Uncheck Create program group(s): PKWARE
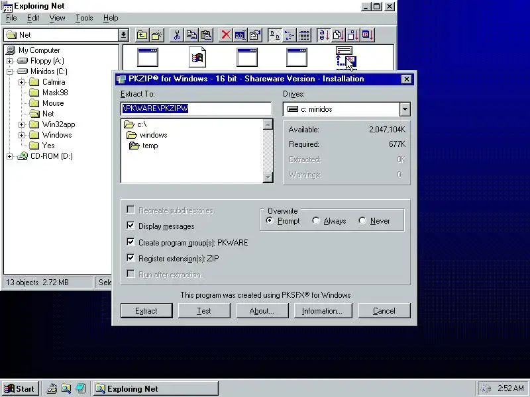This screenshot has width=530, height=397. [x=131, y=242]
